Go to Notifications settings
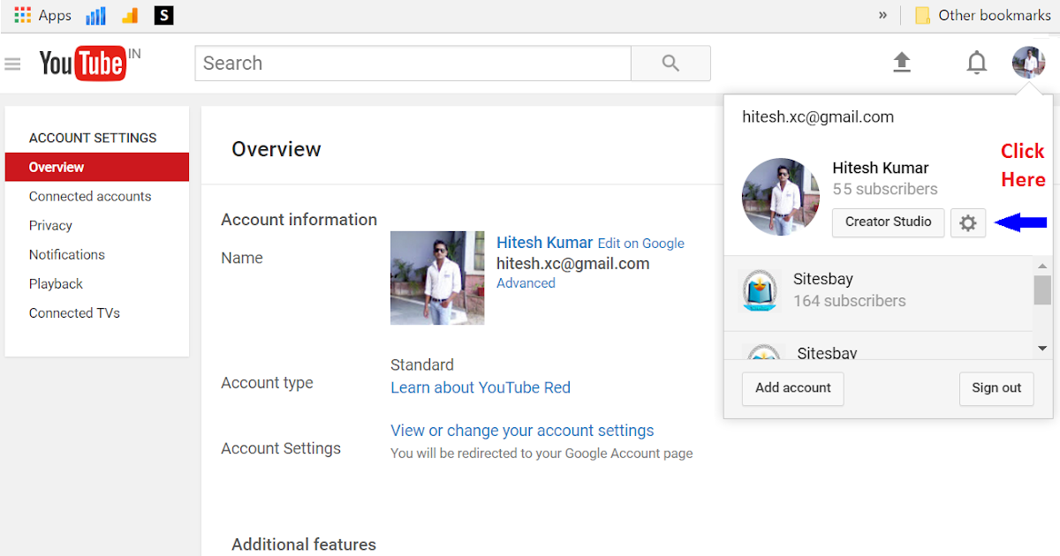The width and height of the screenshot is (1060, 556). (x=67, y=254)
